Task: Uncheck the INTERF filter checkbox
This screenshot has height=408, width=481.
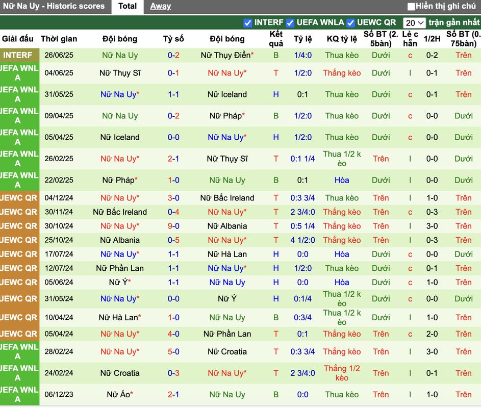Action: click(x=247, y=23)
